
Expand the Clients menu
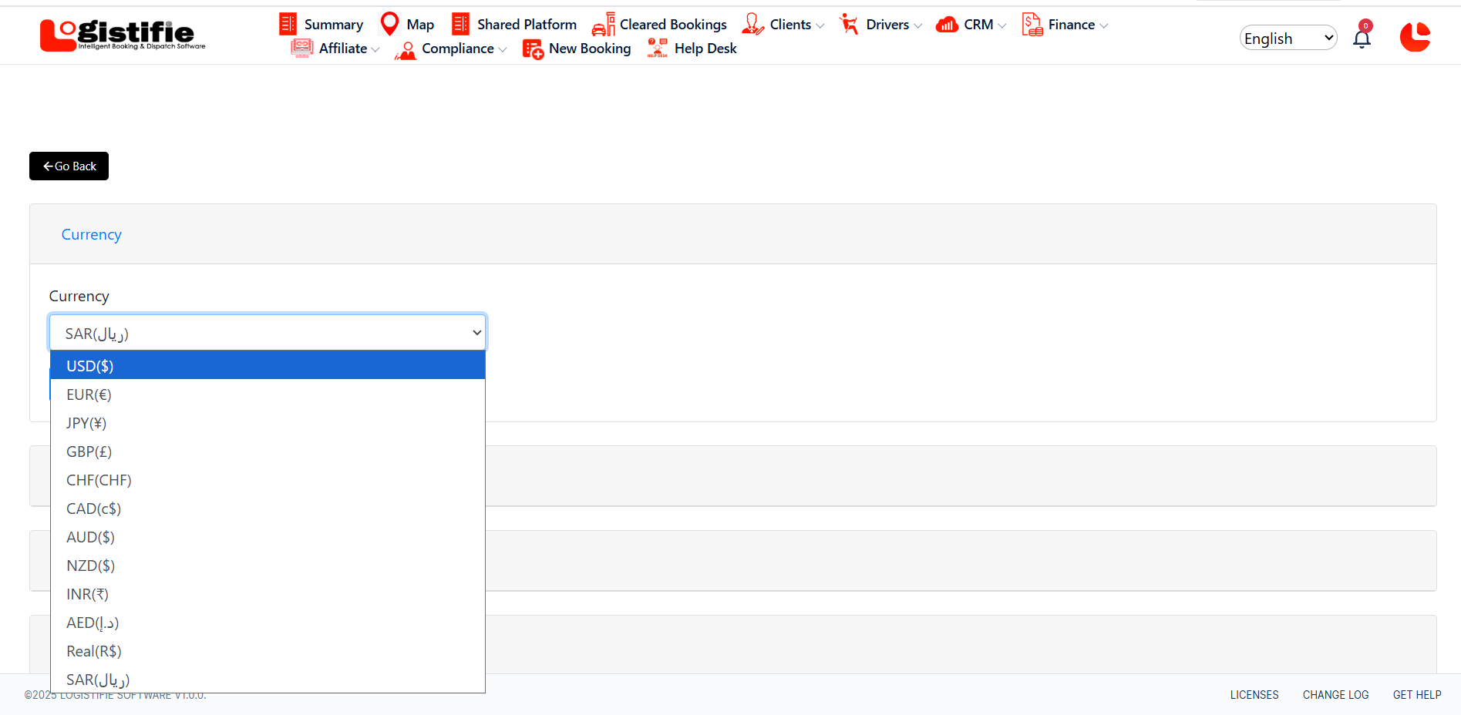[790, 25]
